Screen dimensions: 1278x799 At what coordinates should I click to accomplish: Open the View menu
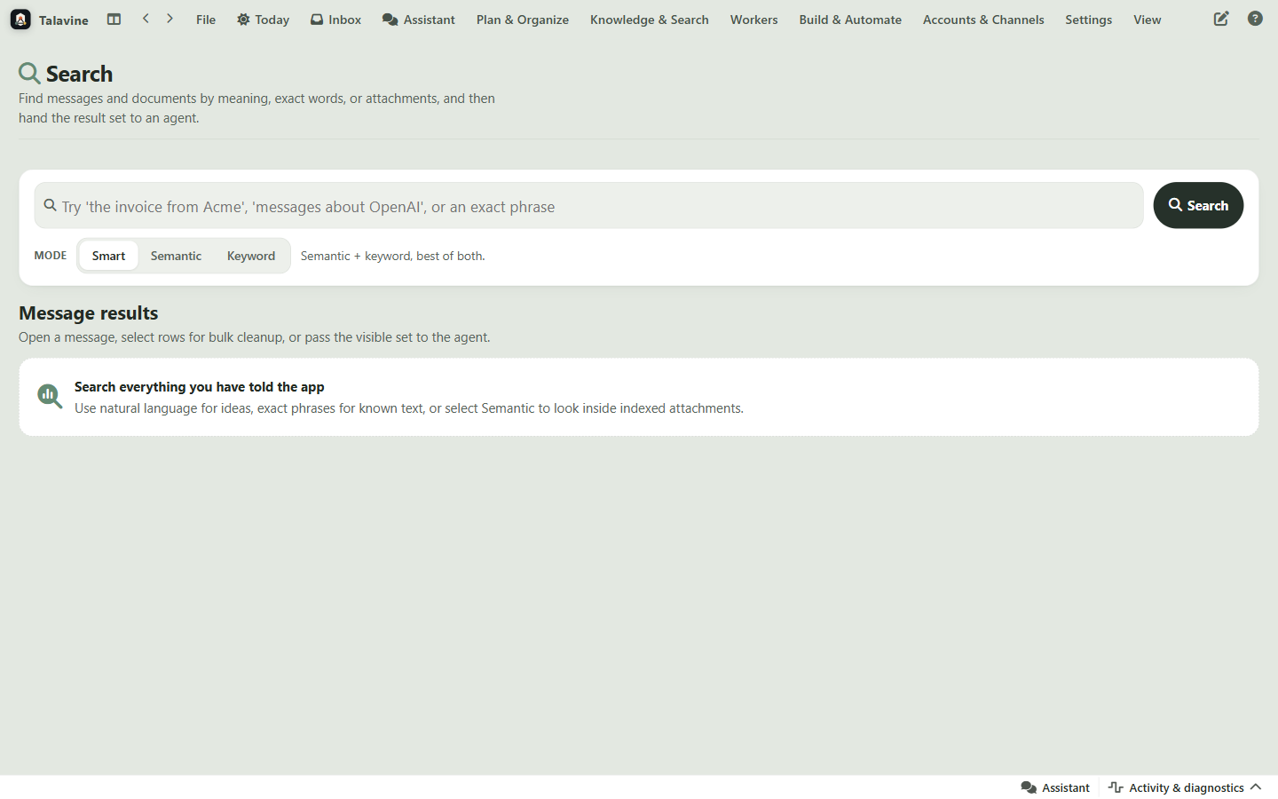1148,20
